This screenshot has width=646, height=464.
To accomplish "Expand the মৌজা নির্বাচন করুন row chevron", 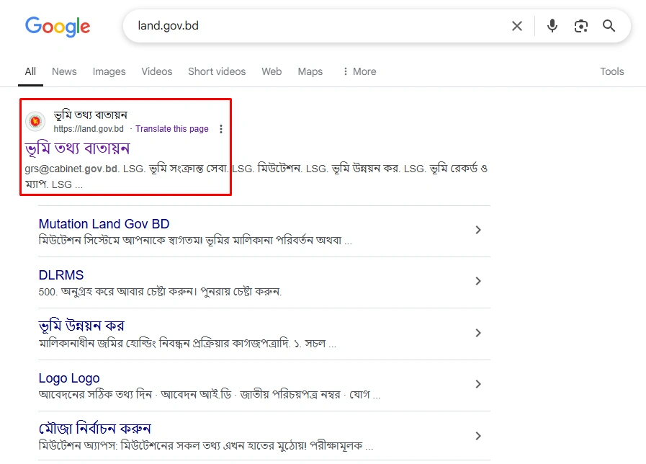I will pyautogui.click(x=478, y=436).
